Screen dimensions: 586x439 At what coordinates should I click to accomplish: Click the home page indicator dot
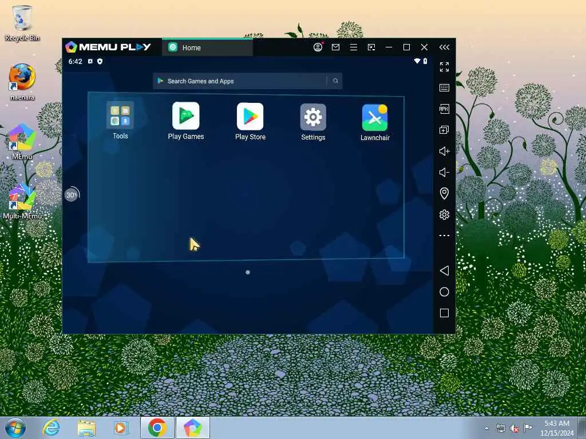pos(248,273)
